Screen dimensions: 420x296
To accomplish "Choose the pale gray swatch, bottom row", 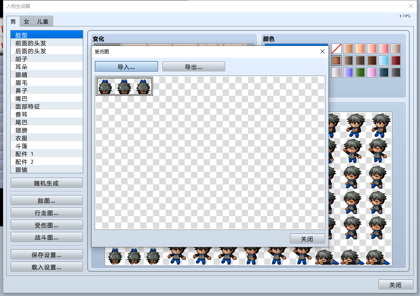I will point(336,72).
